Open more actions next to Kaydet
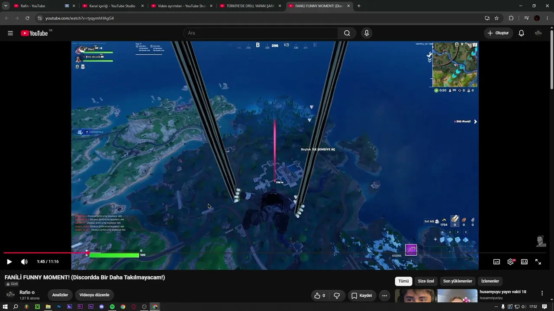This screenshot has width=554, height=311. pos(384,295)
